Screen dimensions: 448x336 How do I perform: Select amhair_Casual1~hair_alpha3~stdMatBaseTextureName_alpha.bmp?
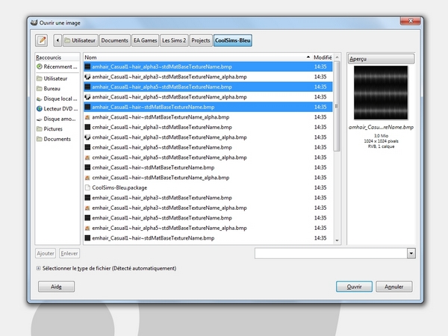pos(208,77)
